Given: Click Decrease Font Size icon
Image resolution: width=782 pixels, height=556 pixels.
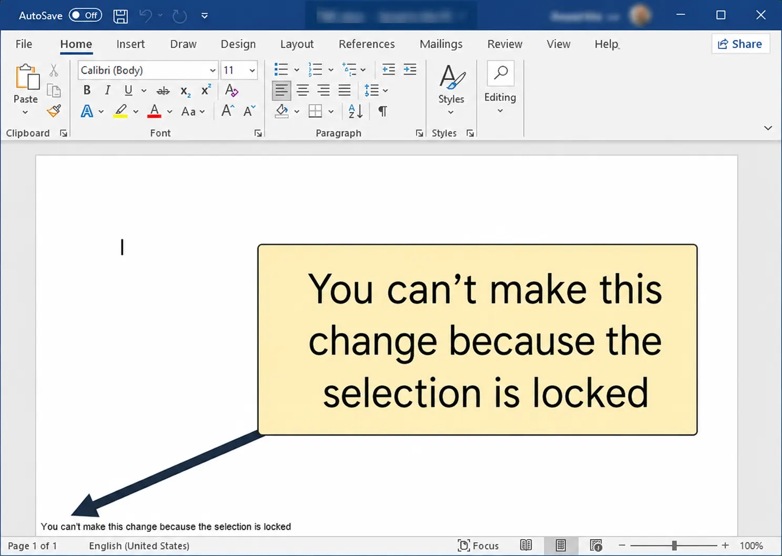Looking at the screenshot, I should [x=249, y=111].
